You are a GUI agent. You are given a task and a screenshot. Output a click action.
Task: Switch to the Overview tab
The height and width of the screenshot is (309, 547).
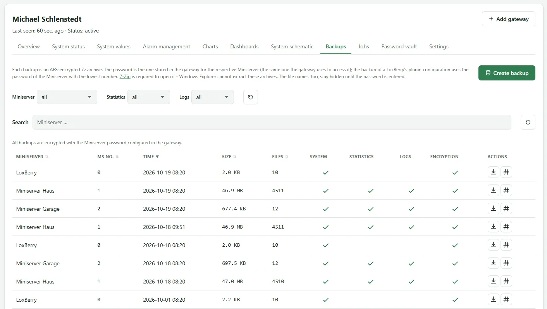29,46
